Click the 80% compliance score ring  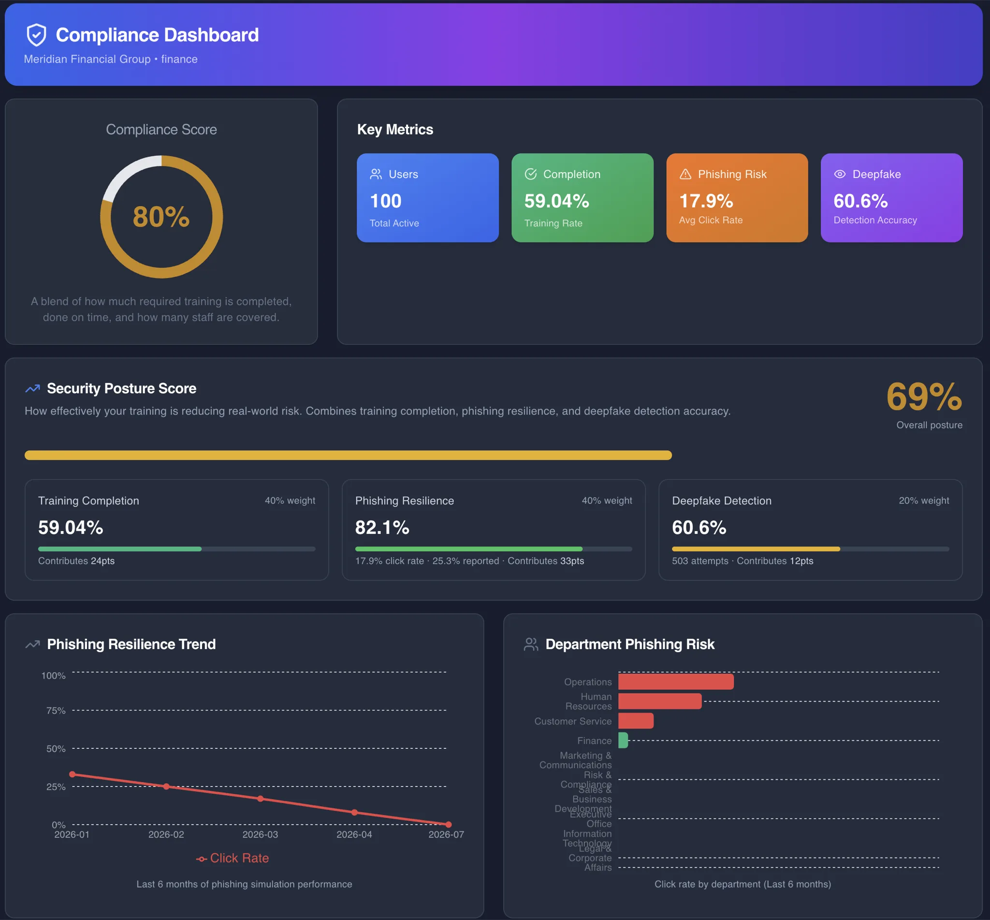pyautogui.click(x=161, y=217)
